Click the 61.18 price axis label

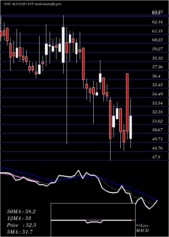[x=158, y=31]
